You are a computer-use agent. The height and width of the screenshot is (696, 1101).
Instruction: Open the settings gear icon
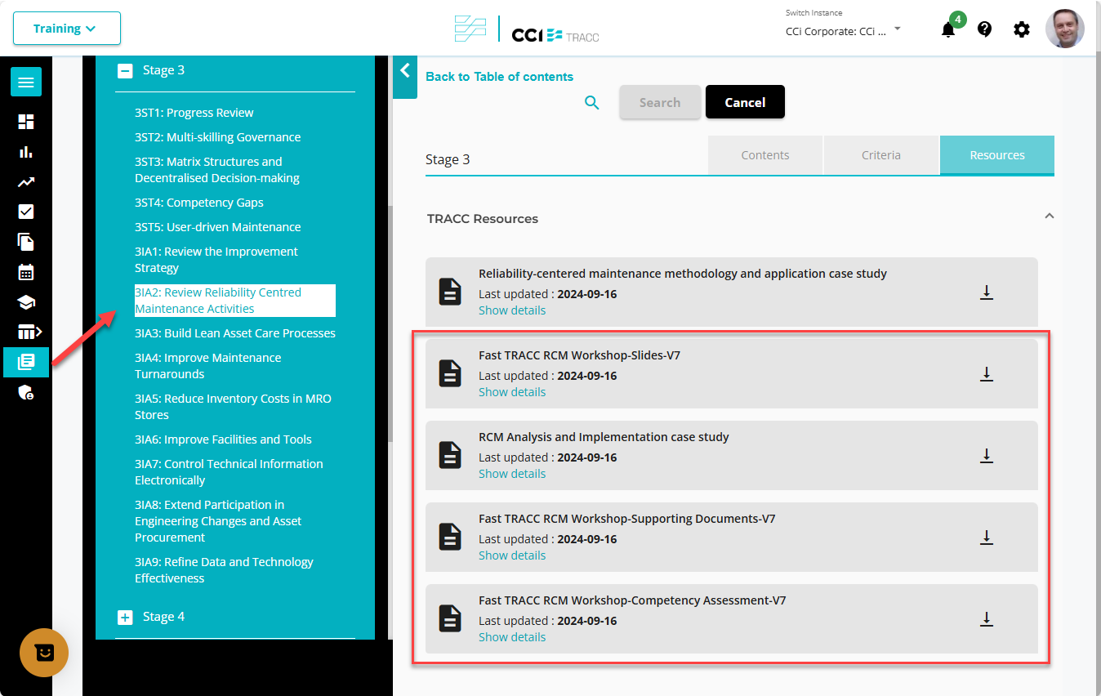click(1021, 29)
